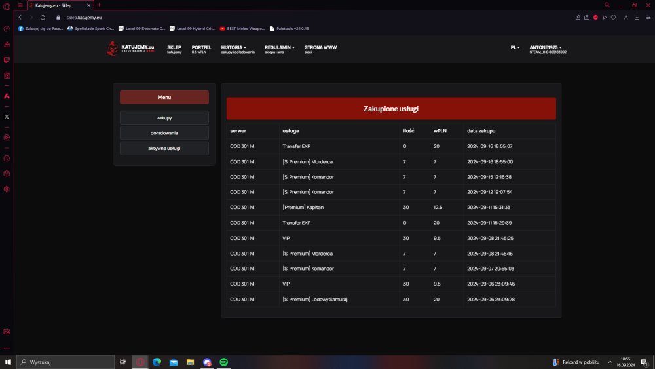Open the PL language selector
Image resolution: width=655 pixels, height=369 pixels.
pyautogui.click(x=515, y=47)
